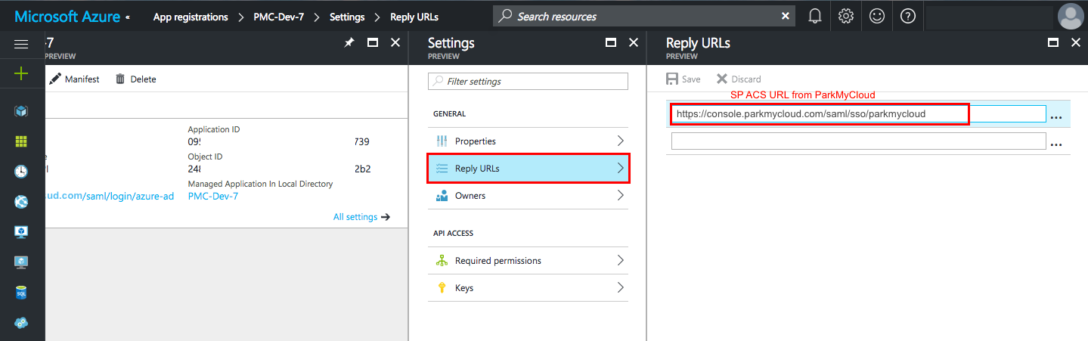Click the green plus New resource icon
This screenshot has height=341, width=1088.
[21, 73]
